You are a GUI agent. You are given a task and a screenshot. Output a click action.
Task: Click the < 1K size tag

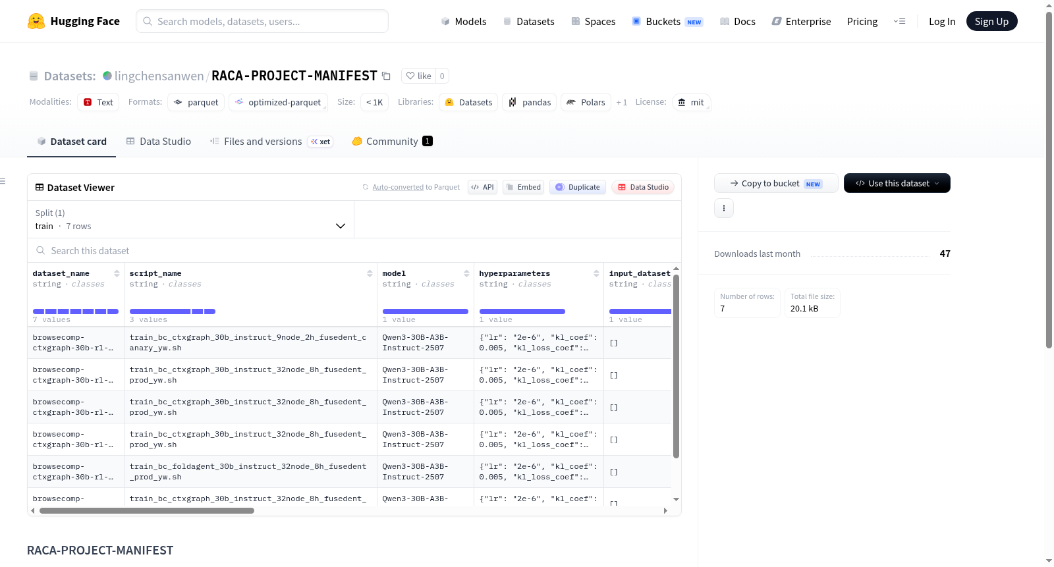(375, 103)
